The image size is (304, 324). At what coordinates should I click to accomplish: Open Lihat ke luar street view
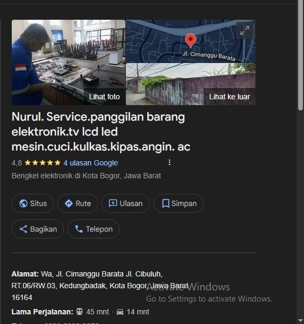[229, 97]
